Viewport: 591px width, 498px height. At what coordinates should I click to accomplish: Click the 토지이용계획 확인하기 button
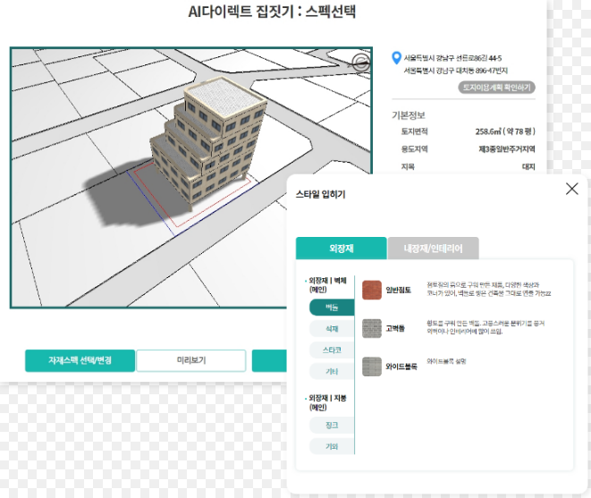point(496,88)
